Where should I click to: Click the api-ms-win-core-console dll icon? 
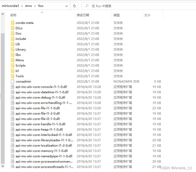[x=13, y=87]
